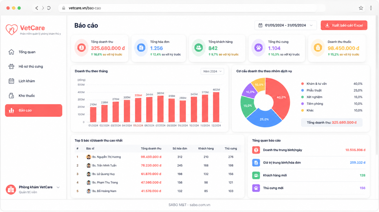
Task: Click Bs. Lê Quang Huy's avatar
Action: (89, 174)
